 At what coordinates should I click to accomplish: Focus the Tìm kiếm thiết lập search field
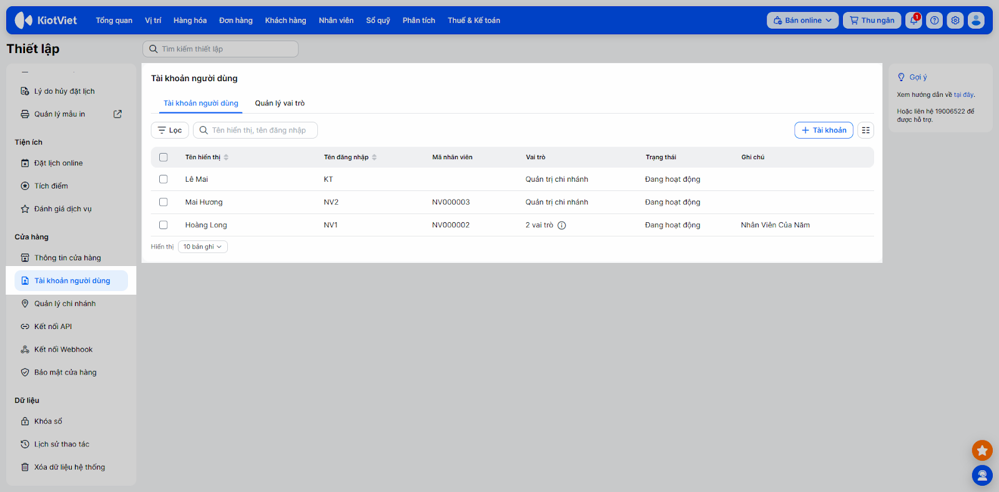point(220,49)
